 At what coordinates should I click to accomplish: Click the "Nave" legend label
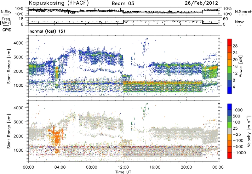(240, 22)
